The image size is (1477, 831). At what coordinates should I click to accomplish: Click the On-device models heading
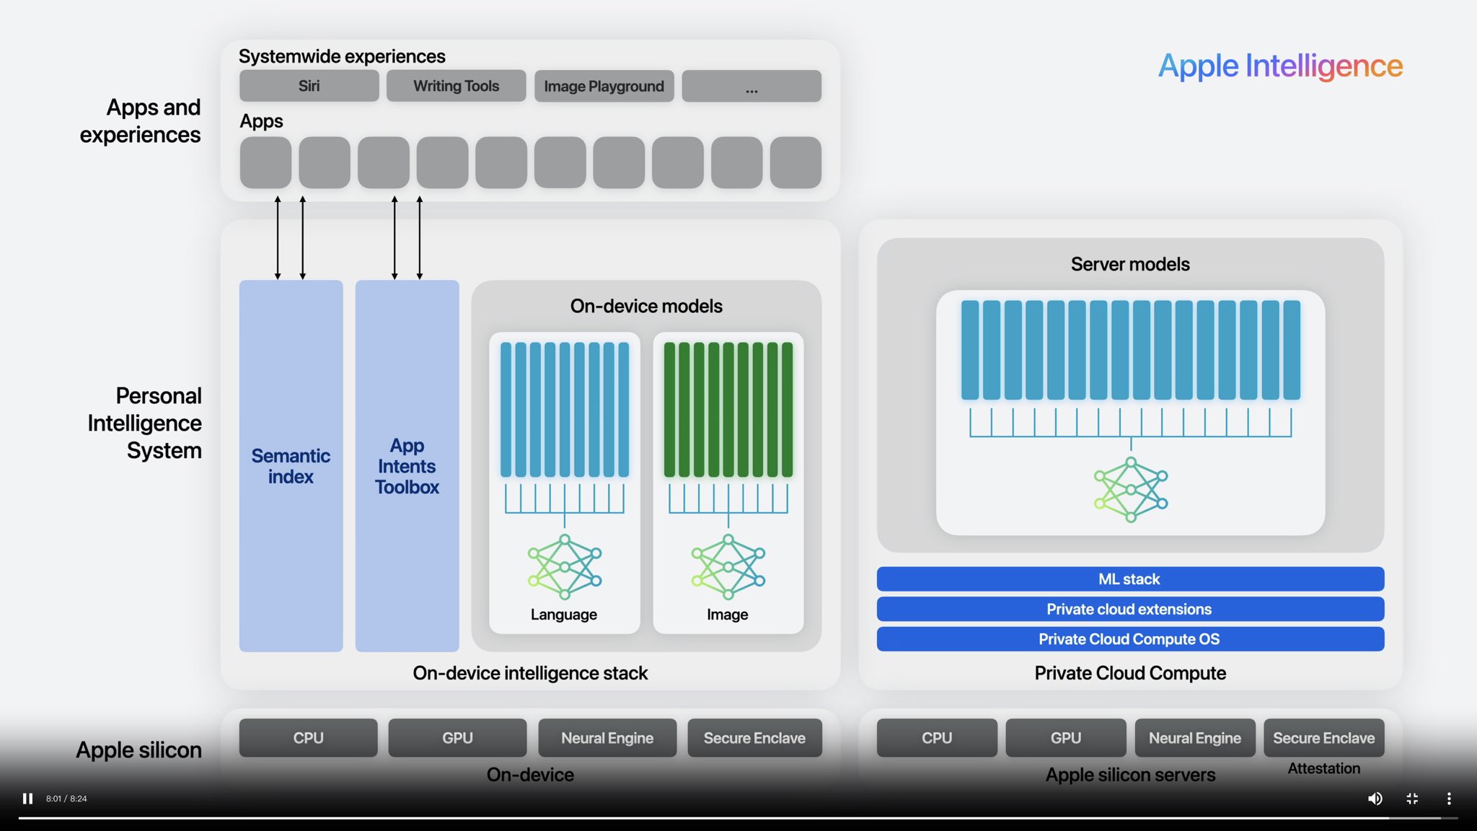[x=646, y=306]
